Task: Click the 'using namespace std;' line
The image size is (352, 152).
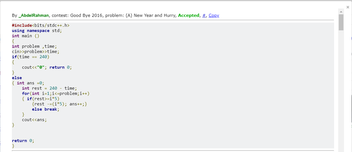Action: [x=37, y=30]
